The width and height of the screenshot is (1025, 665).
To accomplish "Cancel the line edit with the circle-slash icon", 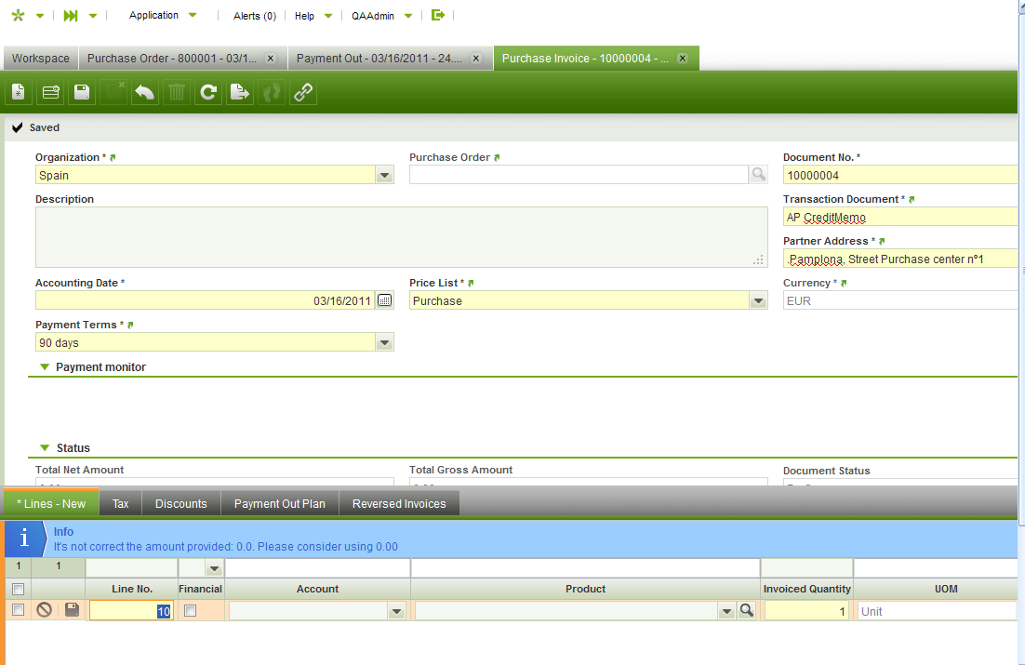I will tap(44, 610).
